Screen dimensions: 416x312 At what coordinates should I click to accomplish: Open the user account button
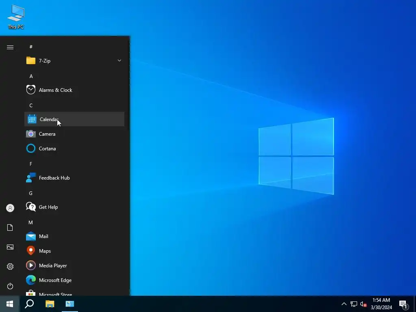(x=10, y=208)
